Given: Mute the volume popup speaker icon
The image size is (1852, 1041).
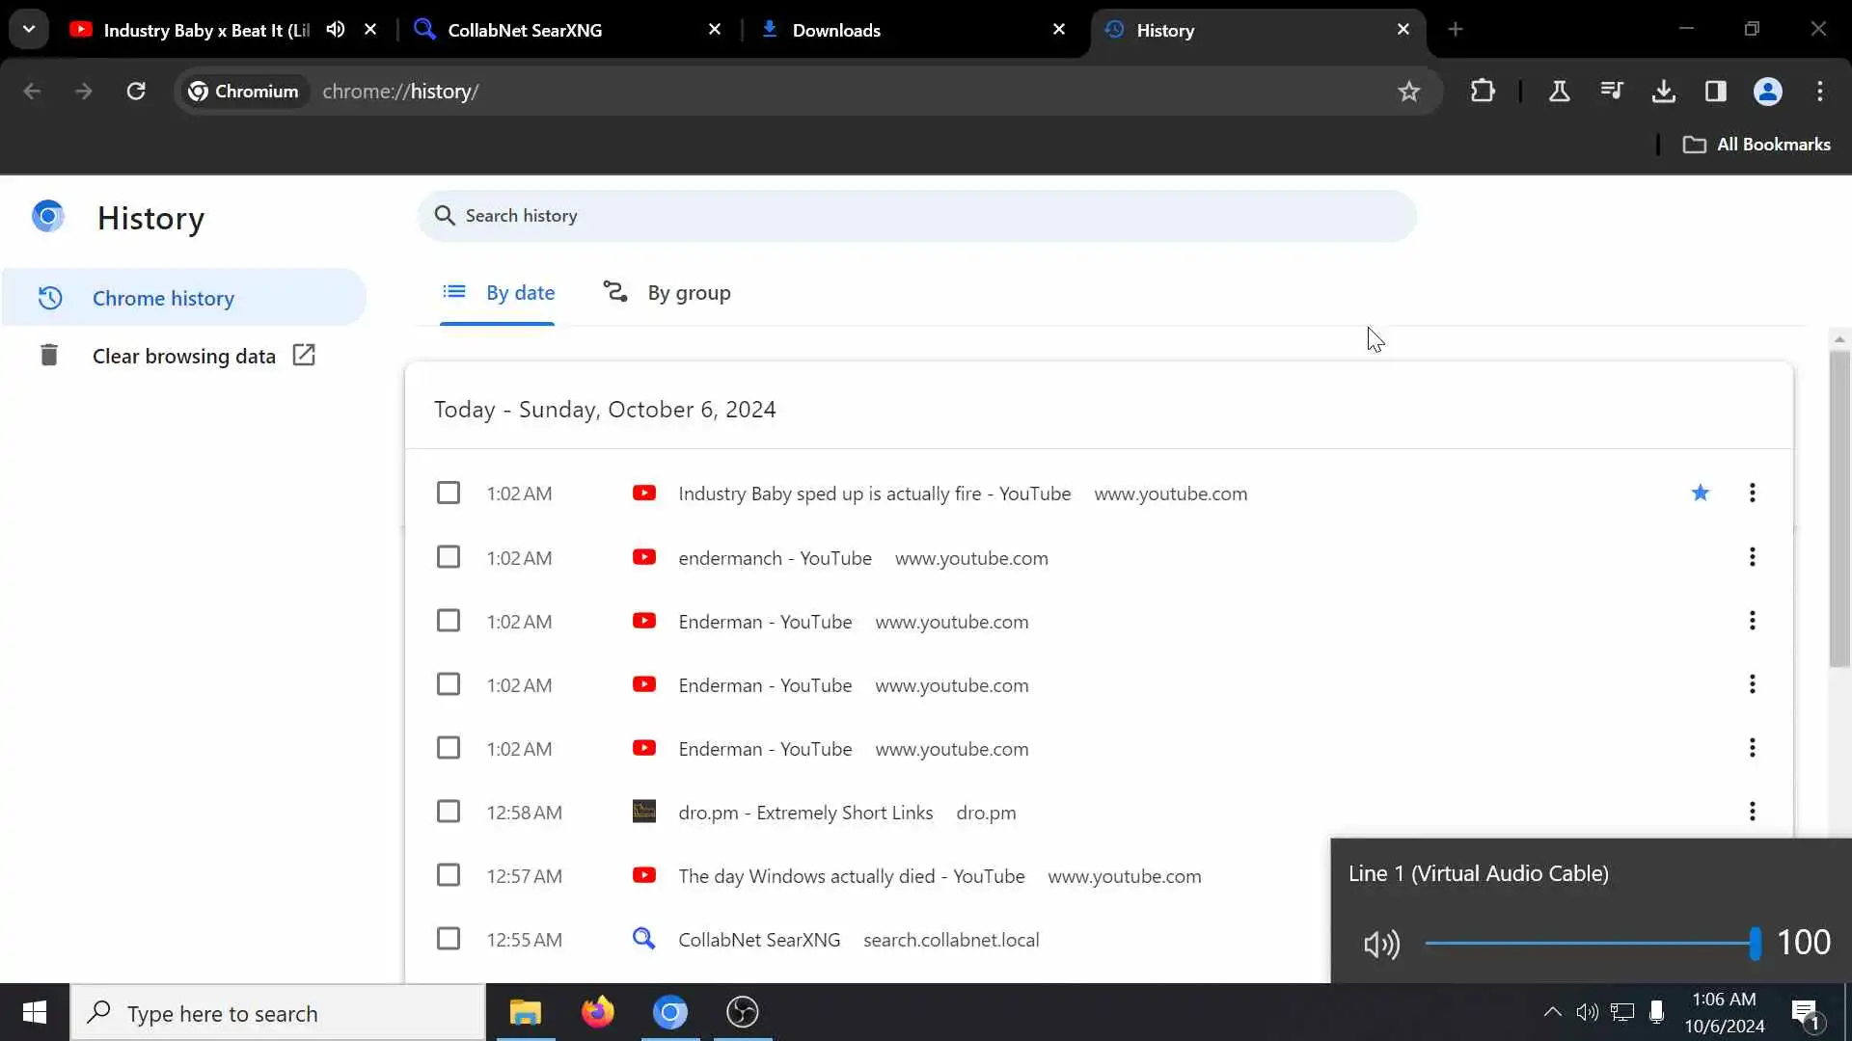Looking at the screenshot, I should click(1381, 944).
